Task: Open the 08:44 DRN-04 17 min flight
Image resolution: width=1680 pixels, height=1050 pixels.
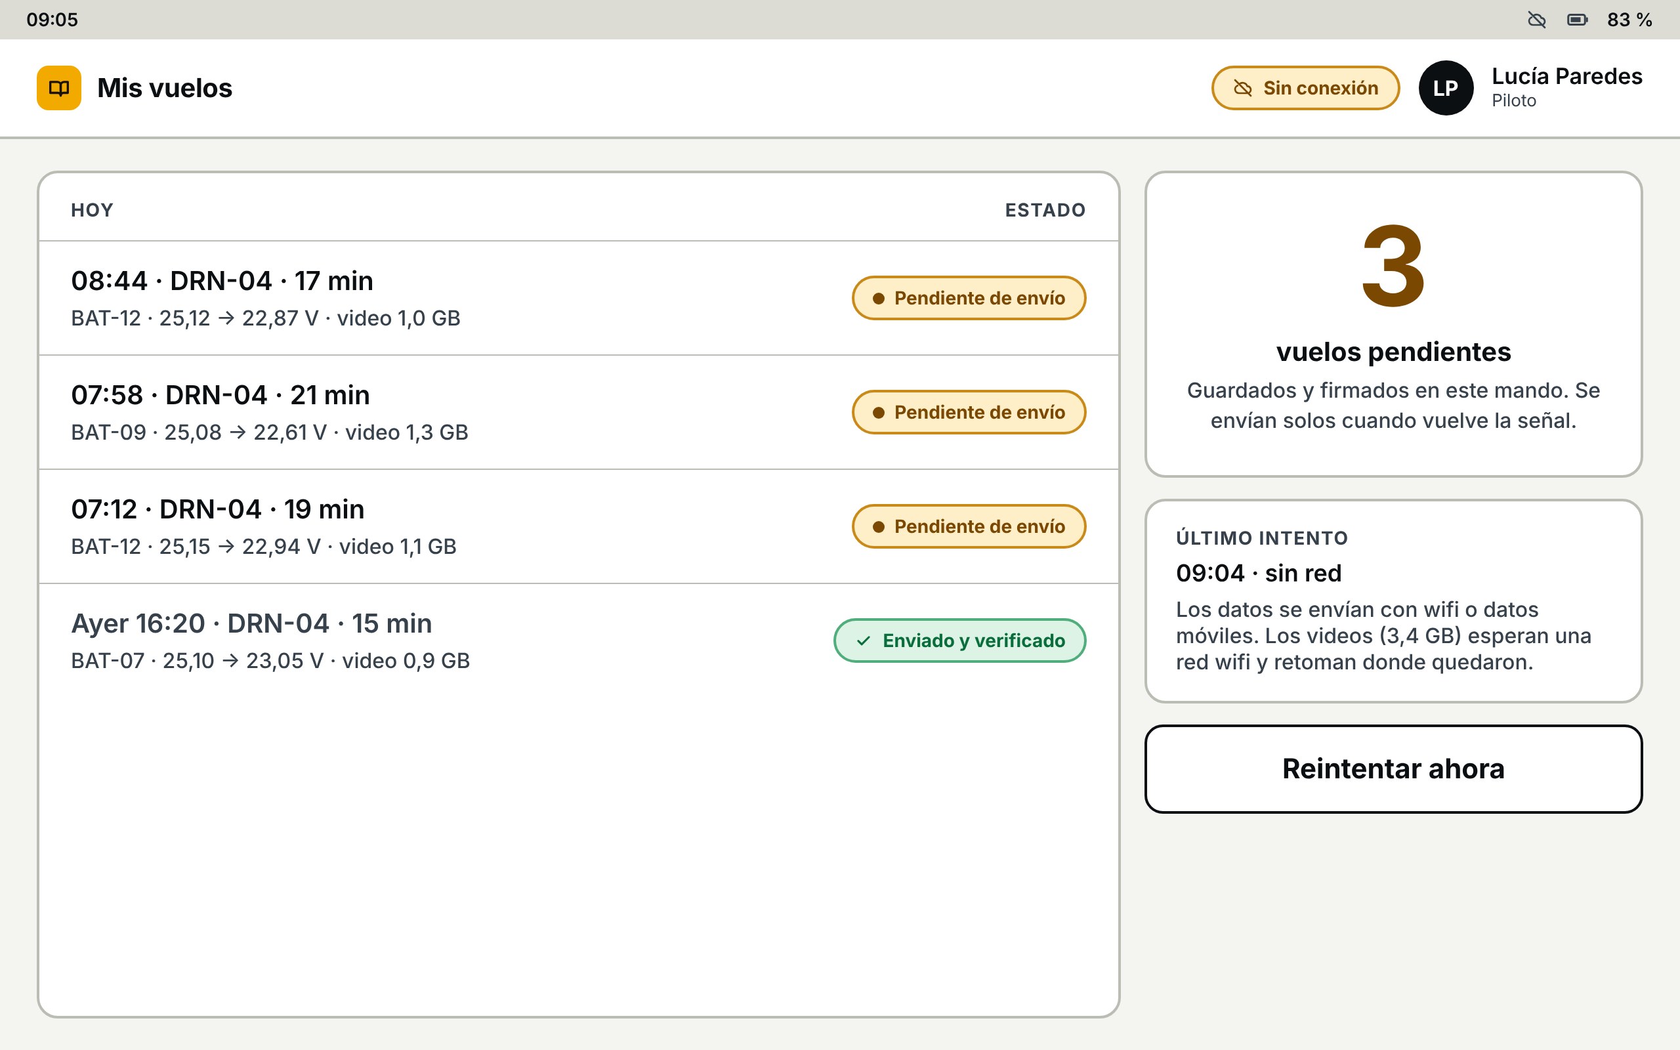Action: (579, 299)
